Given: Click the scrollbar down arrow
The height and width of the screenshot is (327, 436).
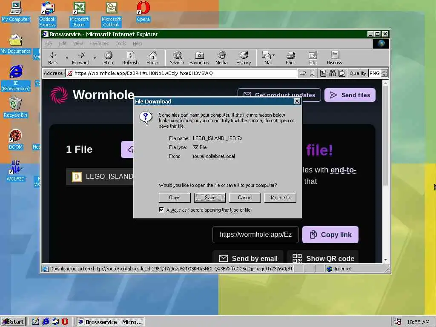Looking at the screenshot, I should [385, 260].
